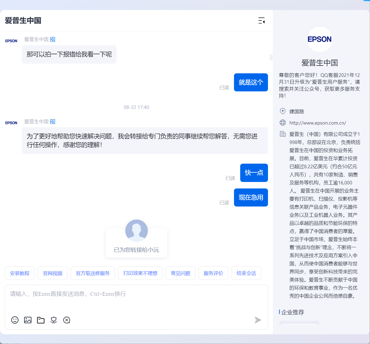Collapse the right sidebar panel icon

tap(262, 20)
